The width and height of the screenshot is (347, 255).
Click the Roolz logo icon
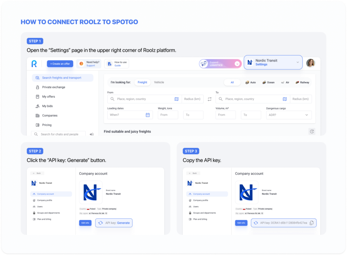(x=34, y=64)
